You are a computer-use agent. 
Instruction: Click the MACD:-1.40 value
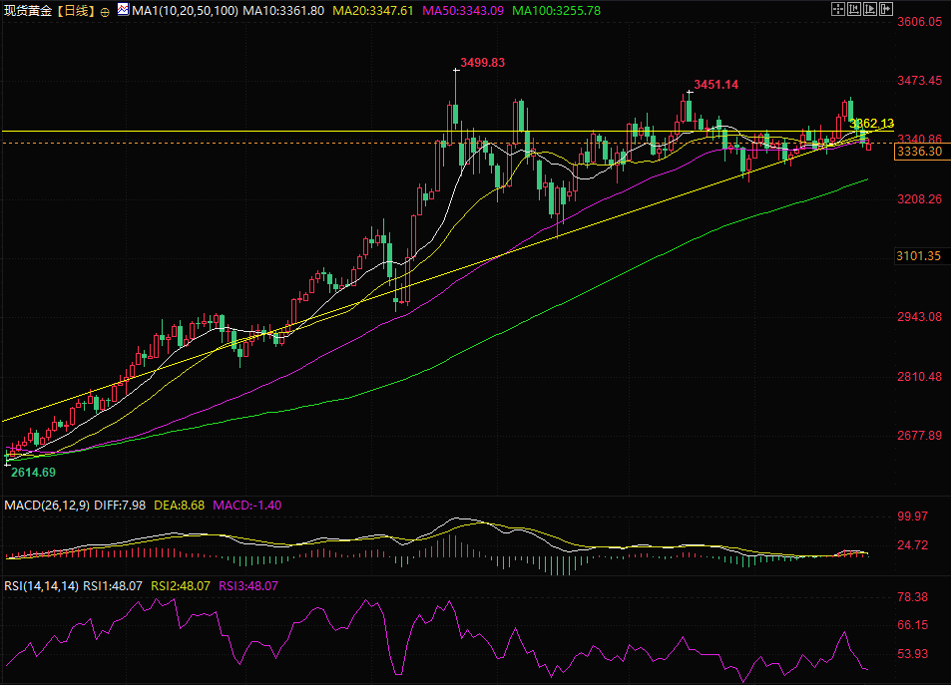click(246, 506)
